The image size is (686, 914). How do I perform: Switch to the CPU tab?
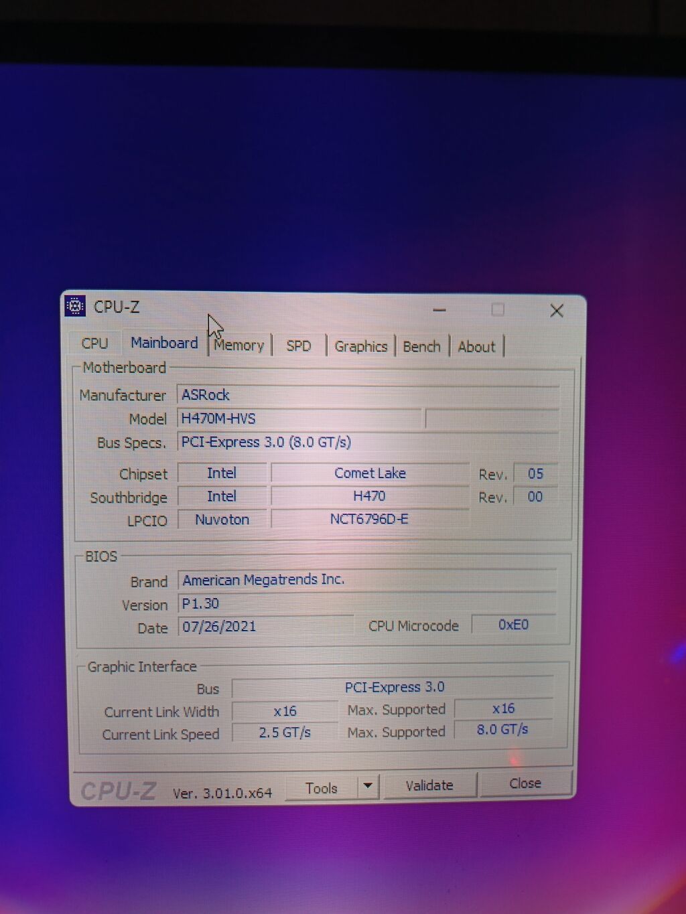[94, 343]
